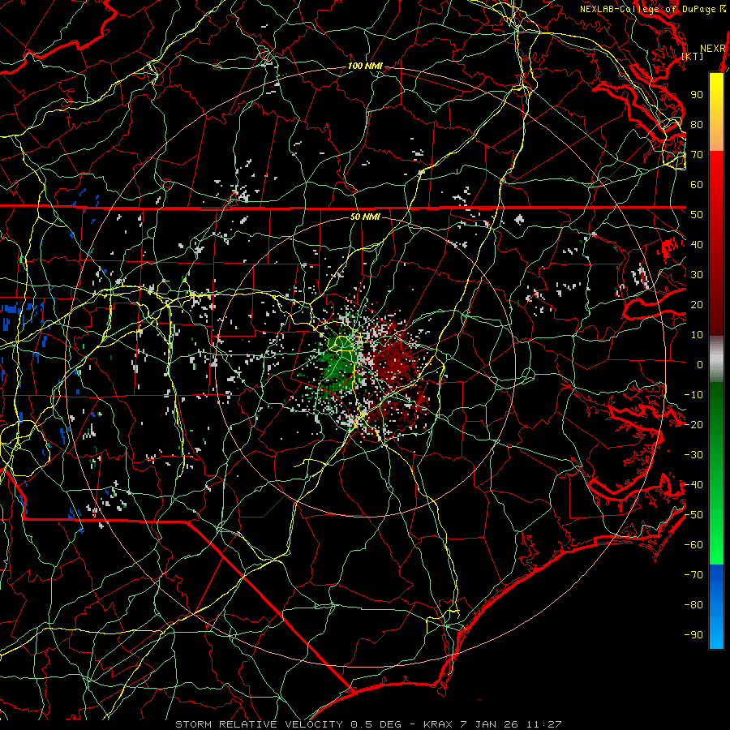730x730 pixels.
Task: Click the 10 value on velocity scale
Action: tap(697, 335)
